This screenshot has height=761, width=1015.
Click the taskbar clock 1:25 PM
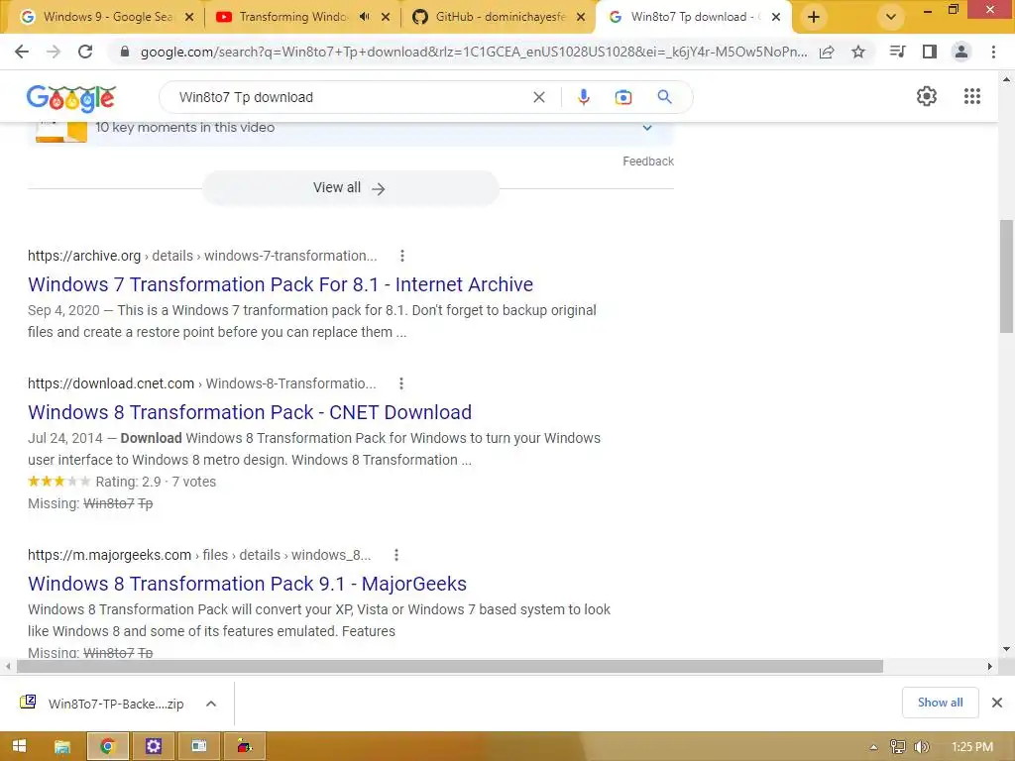[972, 747]
